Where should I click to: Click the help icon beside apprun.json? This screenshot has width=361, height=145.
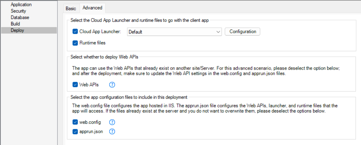pyautogui.click(x=112, y=131)
